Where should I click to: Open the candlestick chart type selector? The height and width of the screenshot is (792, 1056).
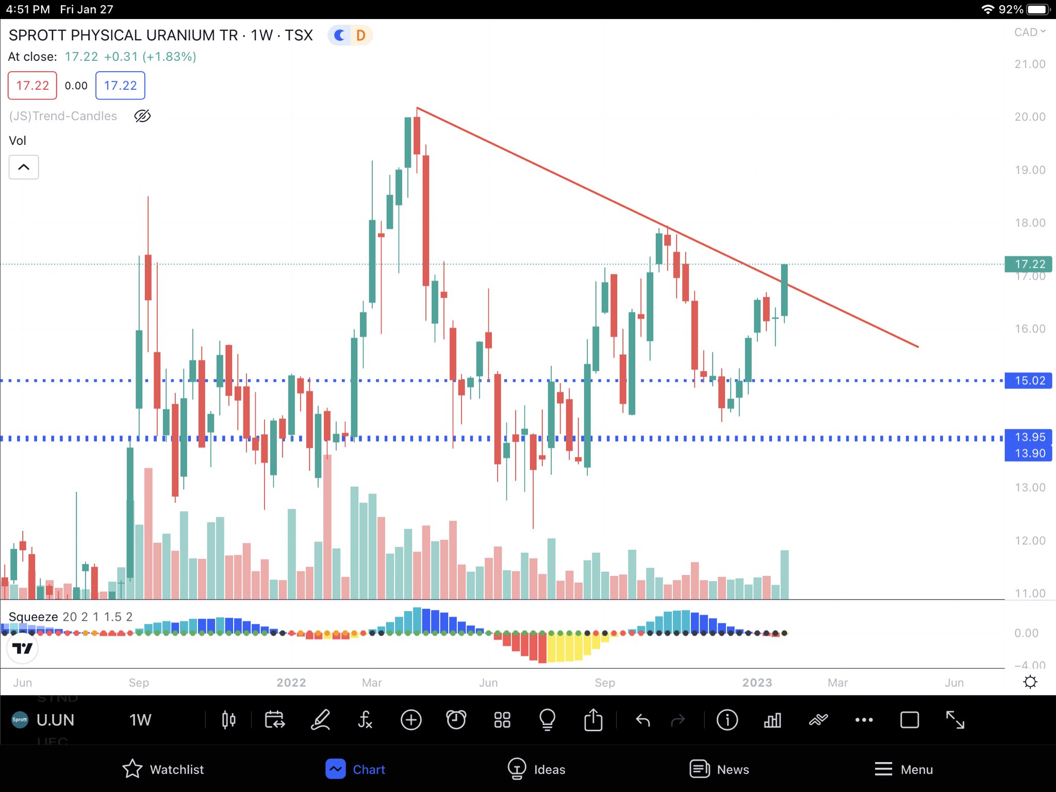click(228, 720)
